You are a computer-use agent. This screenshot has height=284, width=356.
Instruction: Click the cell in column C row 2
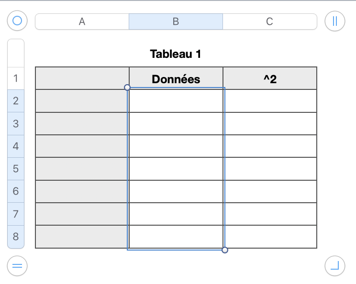pos(270,101)
